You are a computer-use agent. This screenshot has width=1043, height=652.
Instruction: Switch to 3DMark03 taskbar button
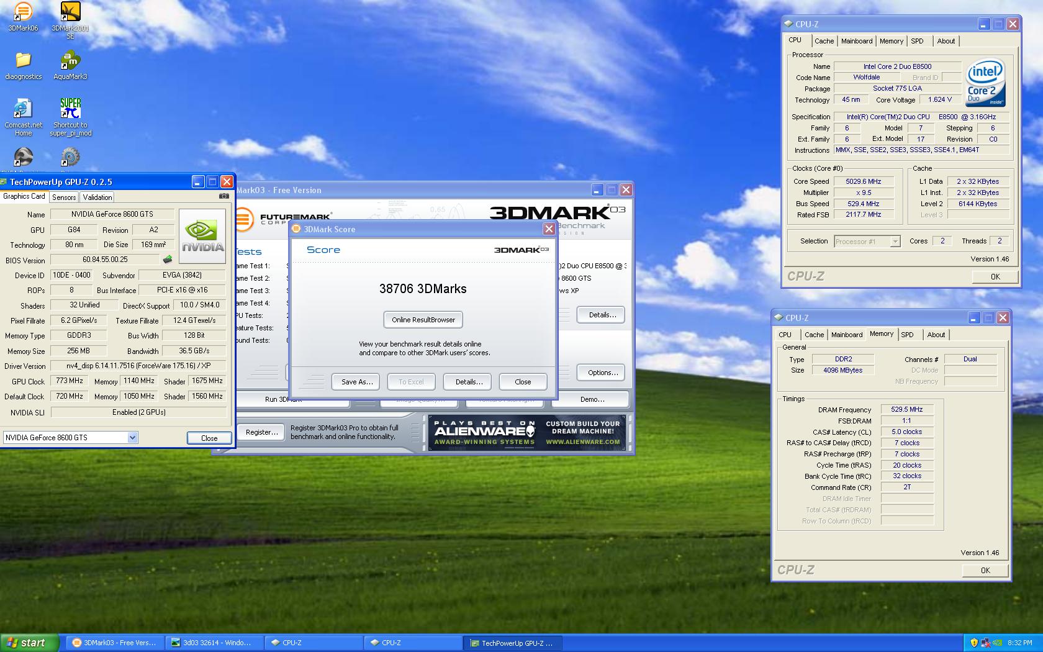pos(115,643)
